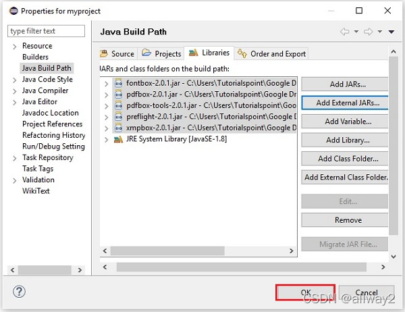Click the Cancel button
The height and width of the screenshot is (312, 405).
point(367,292)
